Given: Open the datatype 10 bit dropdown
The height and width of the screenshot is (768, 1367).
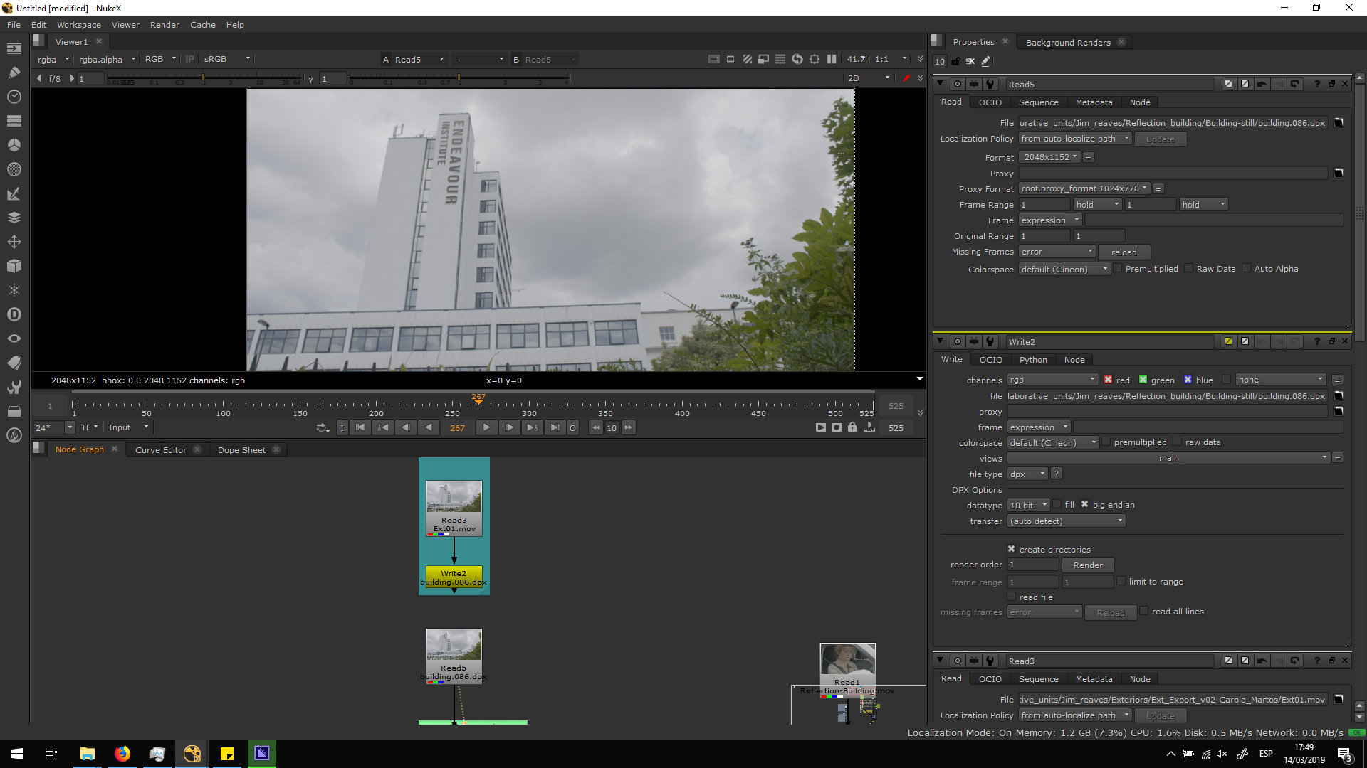Looking at the screenshot, I should coord(1029,506).
